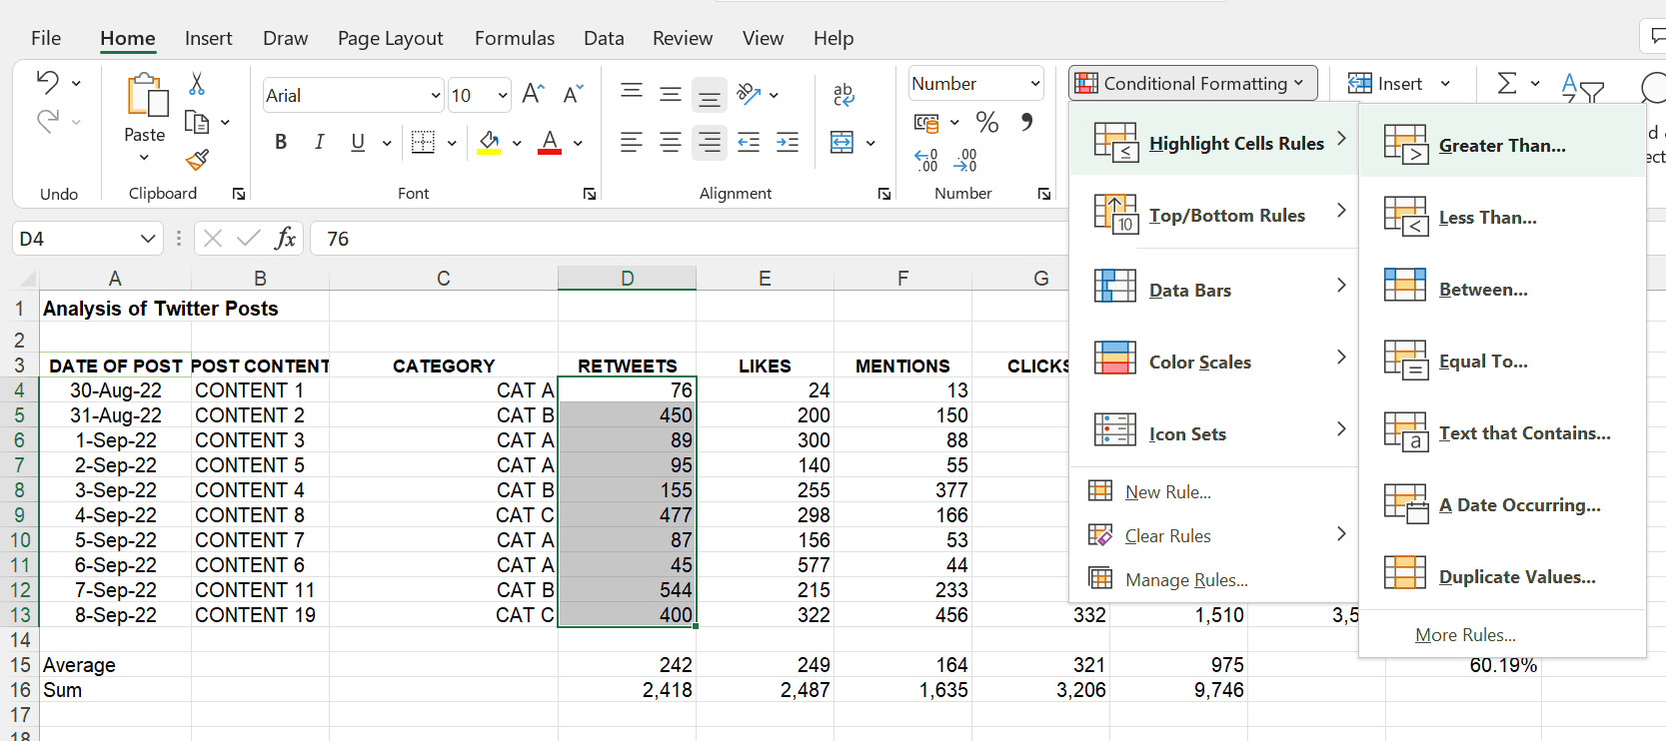This screenshot has height=741, width=1666.
Task: Click the Cut scissors icon
Action: (197, 84)
